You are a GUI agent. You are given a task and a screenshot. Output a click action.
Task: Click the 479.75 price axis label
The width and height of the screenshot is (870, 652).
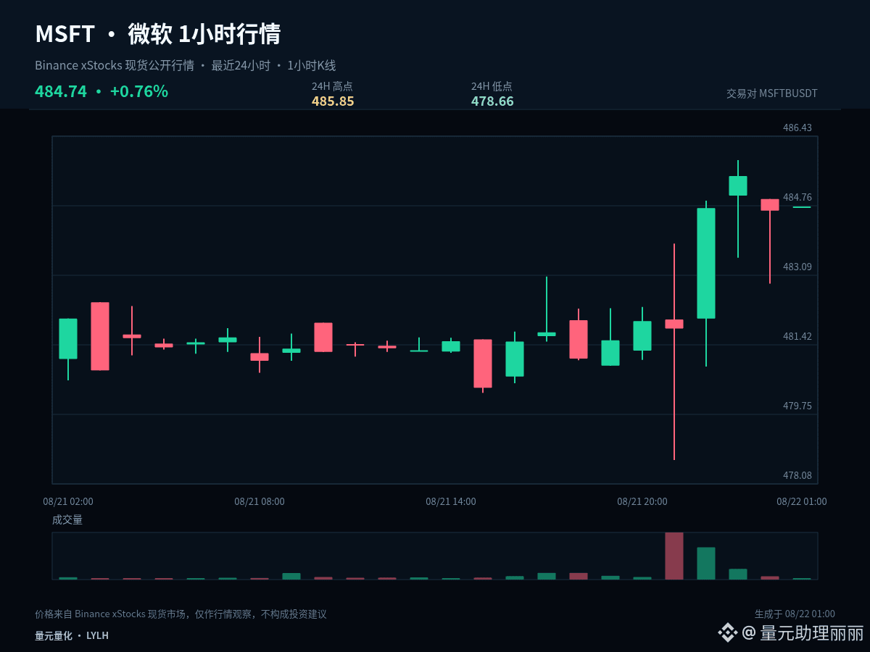[x=797, y=406]
